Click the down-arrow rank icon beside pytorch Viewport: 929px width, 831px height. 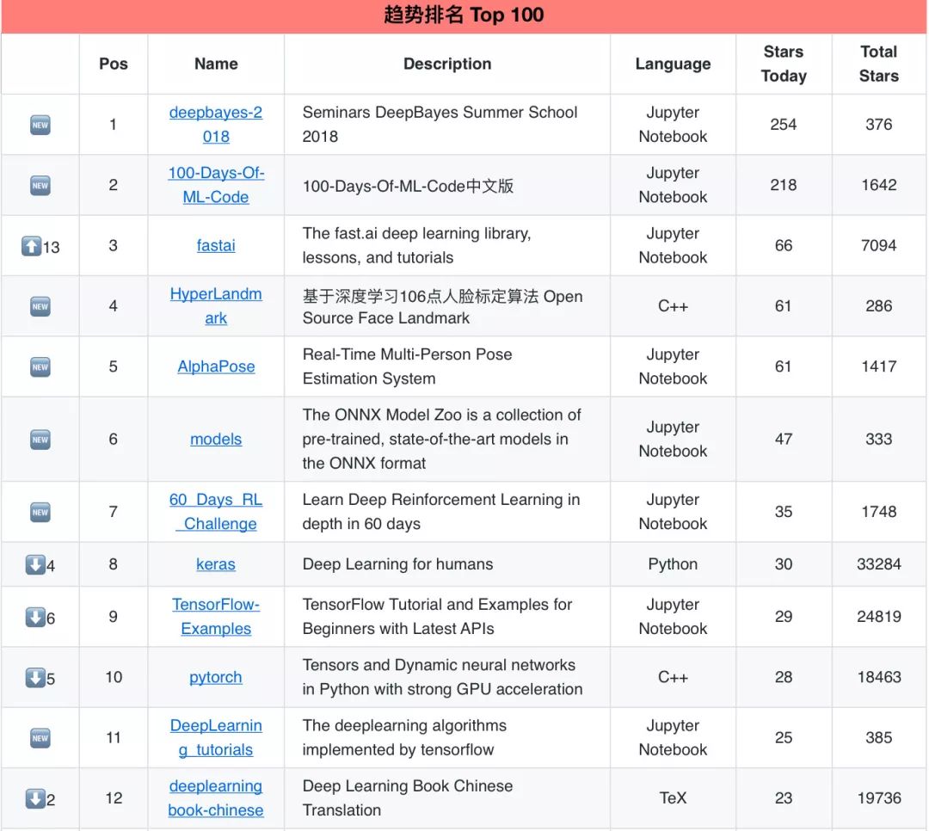point(35,678)
